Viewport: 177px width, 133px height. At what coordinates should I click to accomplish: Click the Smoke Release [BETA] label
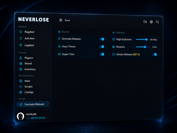[128, 55]
